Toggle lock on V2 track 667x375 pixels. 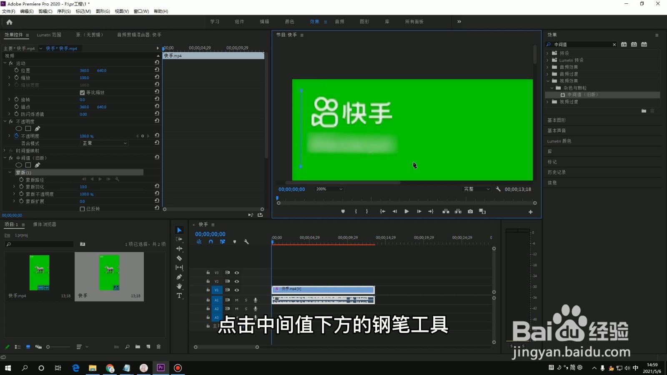tap(208, 281)
